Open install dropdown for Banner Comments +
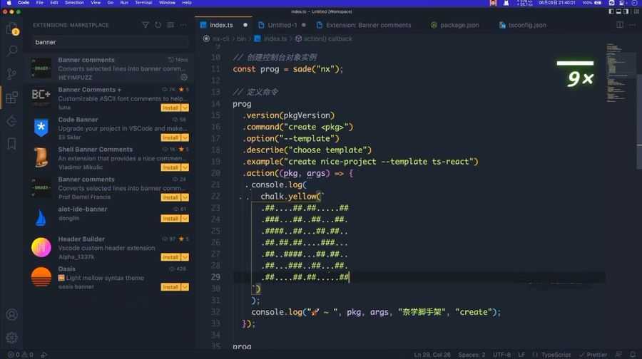This screenshot has height=359, width=642. [185, 108]
